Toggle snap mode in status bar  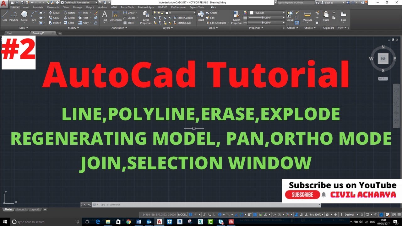click(196, 215)
